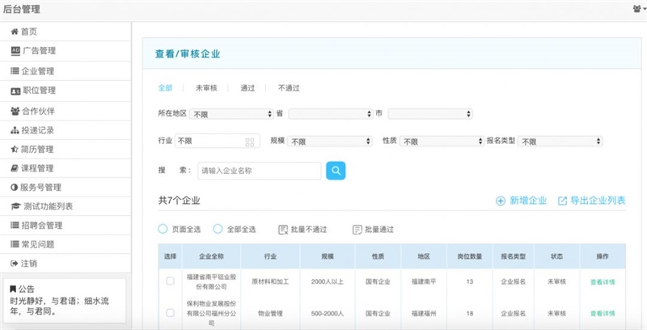Click the blue search magnifier button
The image size is (647, 330).
click(336, 171)
